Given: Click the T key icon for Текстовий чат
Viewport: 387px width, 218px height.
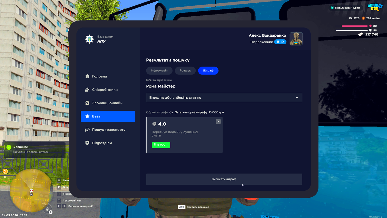Looking at the screenshot, I should pos(59,200).
